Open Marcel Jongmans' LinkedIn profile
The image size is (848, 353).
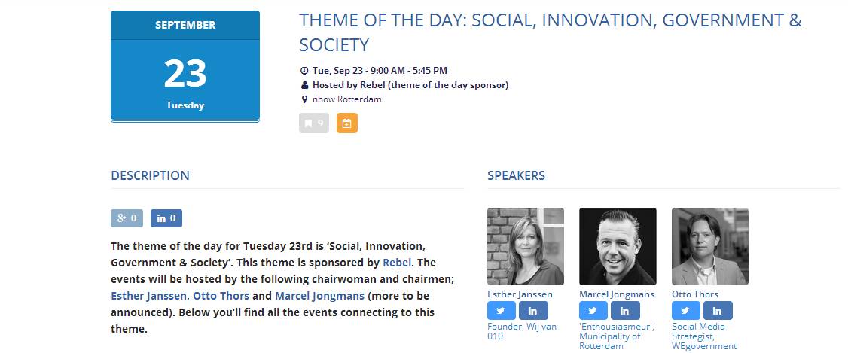625,310
